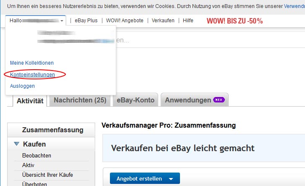Click the WOW! BIS ZU -50% banner
The height and width of the screenshot is (186, 305).
point(235,21)
